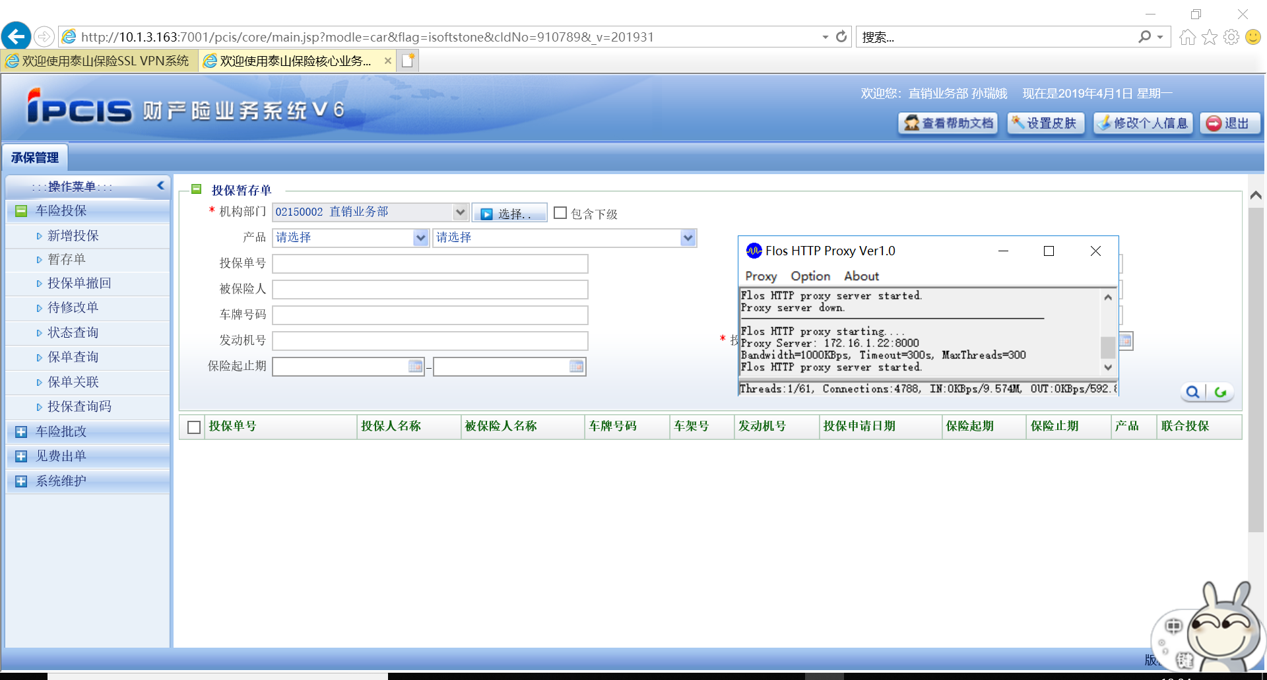Open 保单关联 in the sidebar
1267x680 pixels.
coord(73,382)
